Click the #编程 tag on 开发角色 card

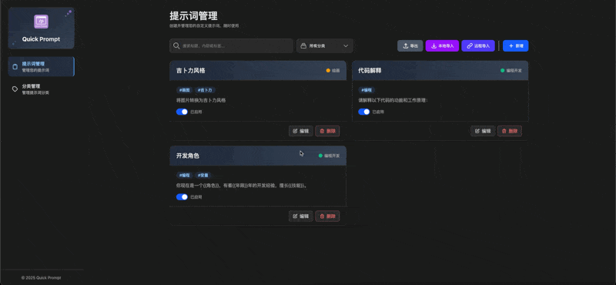click(x=184, y=176)
